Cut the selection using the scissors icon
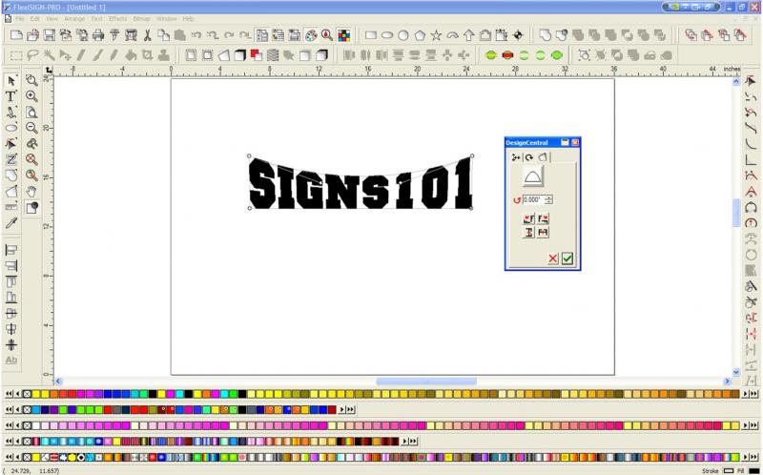Viewport: 763px width, 475px height. point(148,35)
